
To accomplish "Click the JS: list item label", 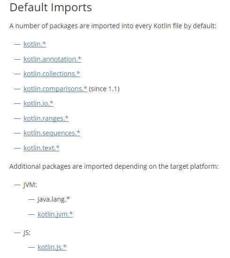I will pyautogui.click(x=27, y=233).
